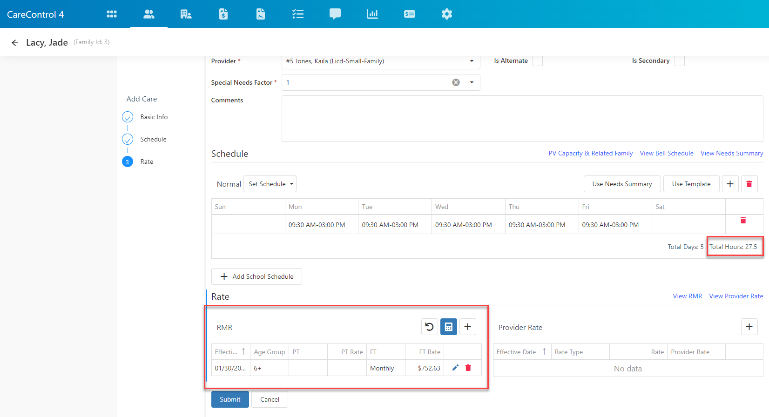
Task: Open the Provider dropdown
Action: tap(381, 61)
